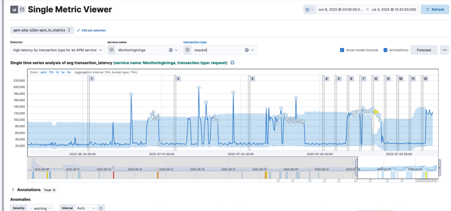Select annotation marker 8 on chart

click(x=376, y=79)
